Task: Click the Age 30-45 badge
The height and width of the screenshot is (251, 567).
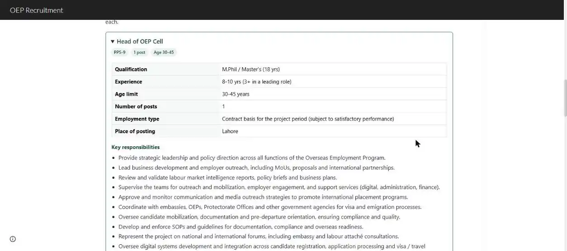Action: point(164,52)
